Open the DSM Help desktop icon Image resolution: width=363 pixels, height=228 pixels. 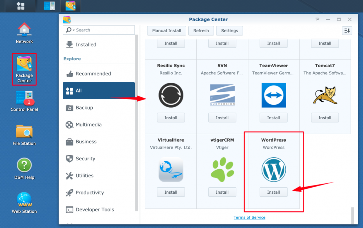(x=24, y=169)
